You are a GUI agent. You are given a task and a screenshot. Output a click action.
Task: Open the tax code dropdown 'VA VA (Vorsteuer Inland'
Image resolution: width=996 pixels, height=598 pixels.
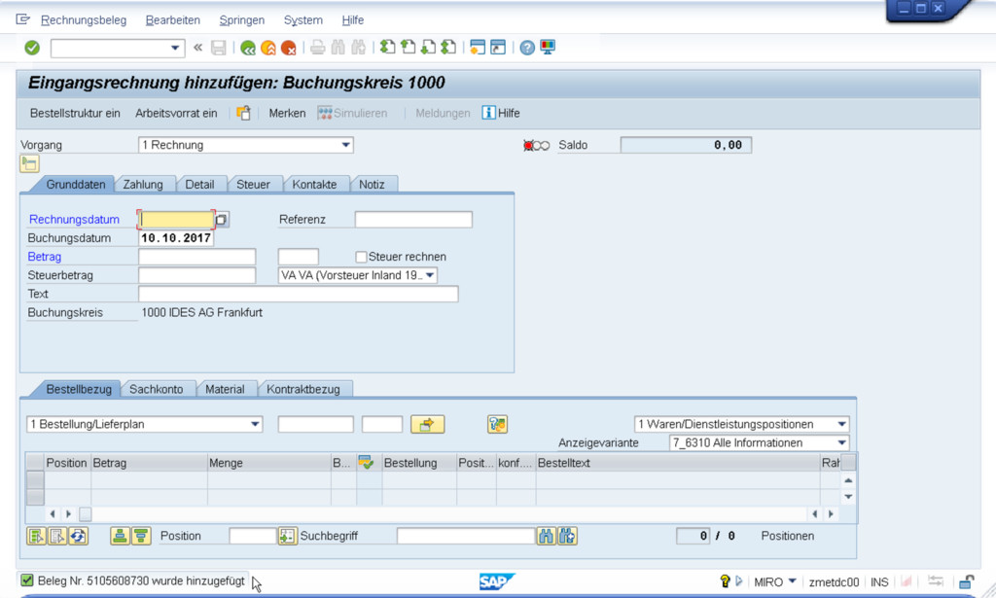430,275
